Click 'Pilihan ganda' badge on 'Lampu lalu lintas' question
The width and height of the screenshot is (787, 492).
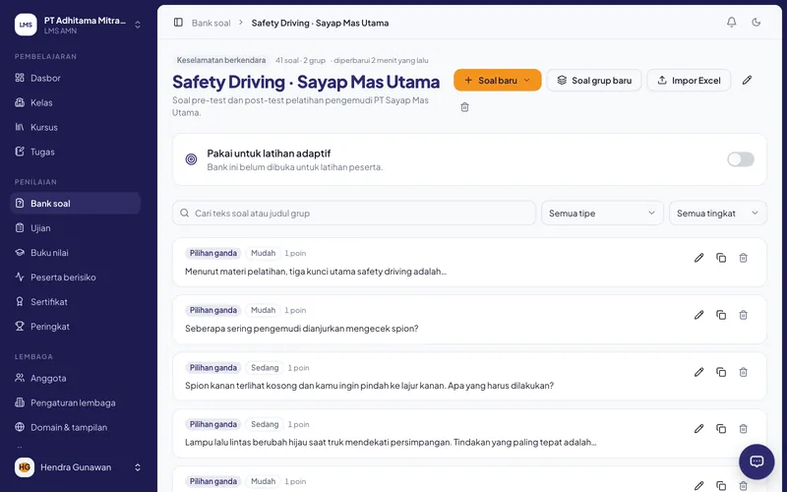point(212,424)
